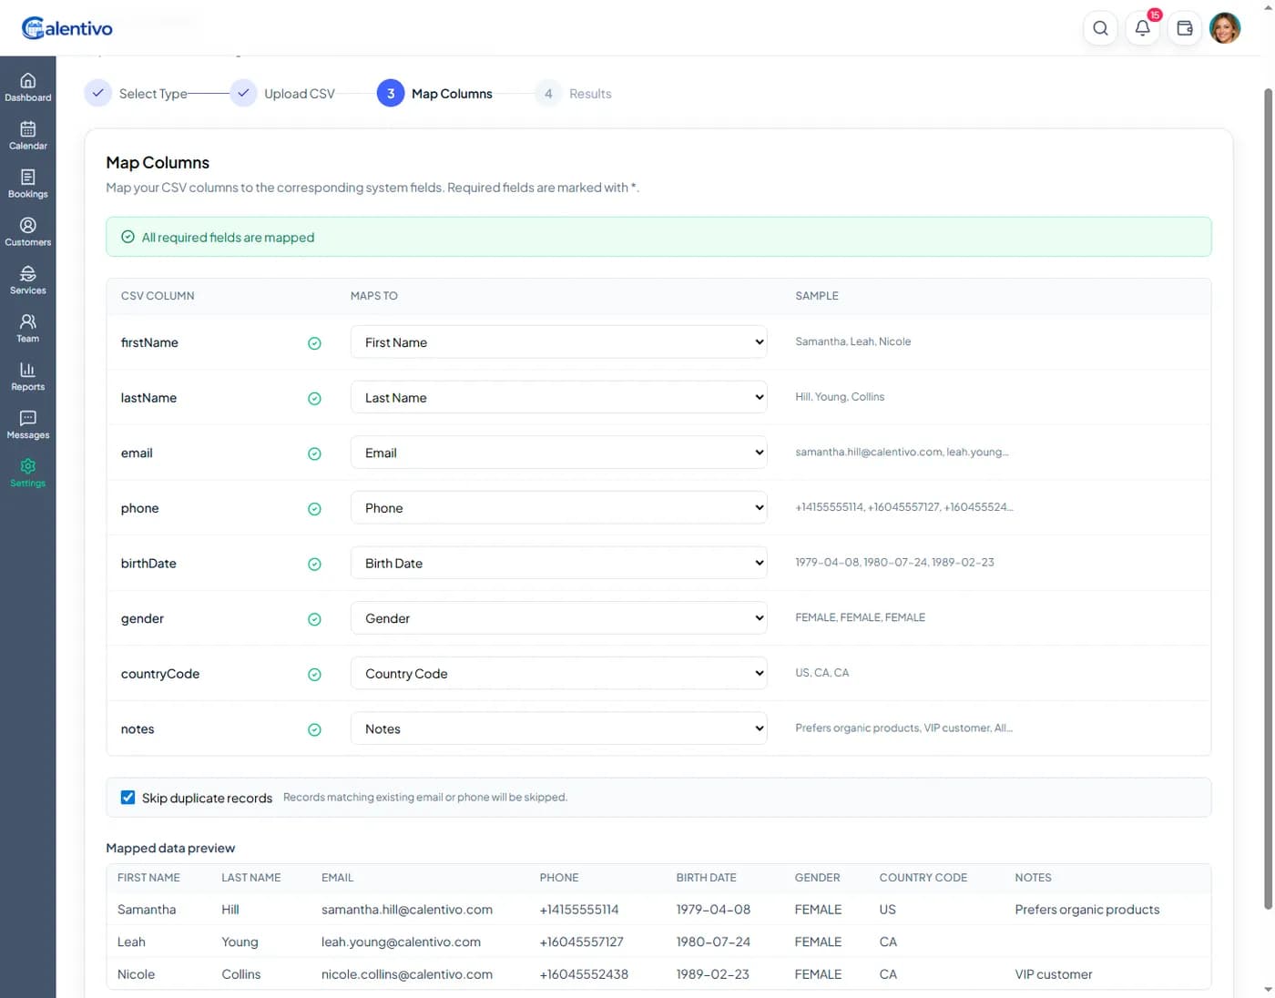Click the Calentivo logo link
This screenshot has height=998, width=1275.
pos(67,28)
